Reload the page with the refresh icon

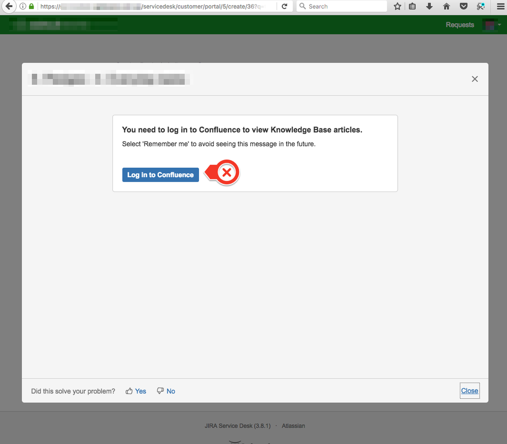pyautogui.click(x=284, y=6)
